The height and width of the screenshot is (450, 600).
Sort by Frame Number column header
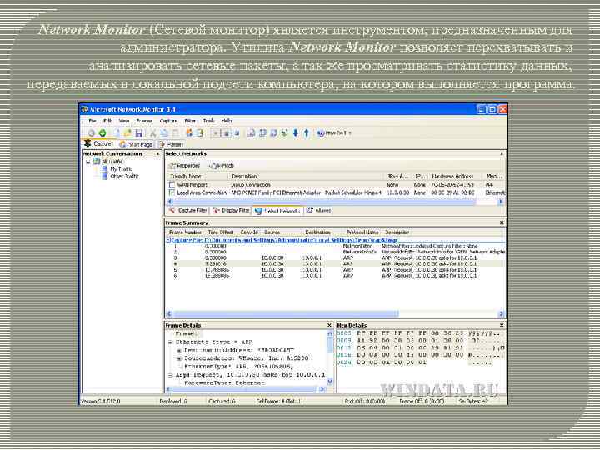pos(185,232)
